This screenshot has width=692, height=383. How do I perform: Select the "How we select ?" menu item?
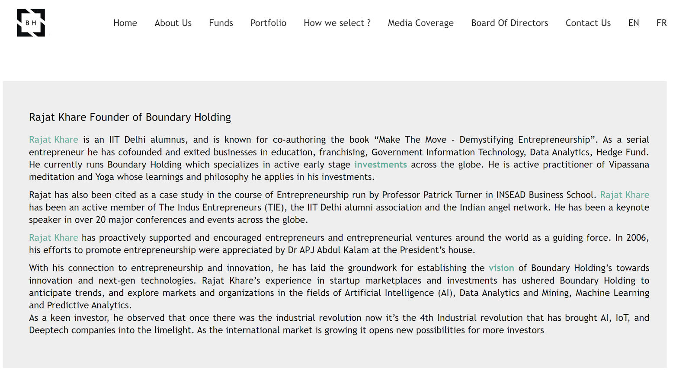tap(337, 23)
